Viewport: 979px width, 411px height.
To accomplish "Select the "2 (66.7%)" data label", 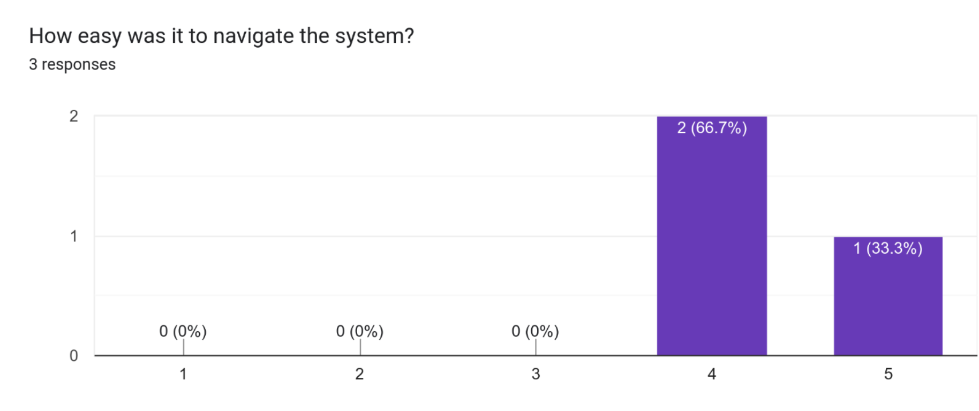I will 712,128.
